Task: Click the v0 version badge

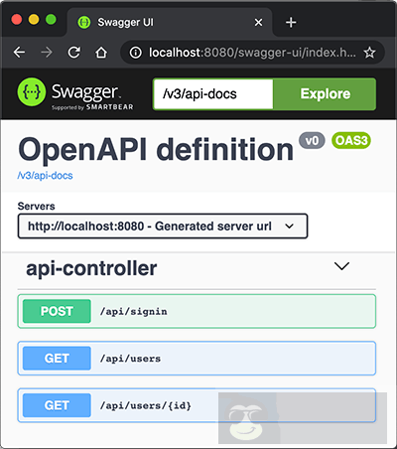Action: [312, 140]
